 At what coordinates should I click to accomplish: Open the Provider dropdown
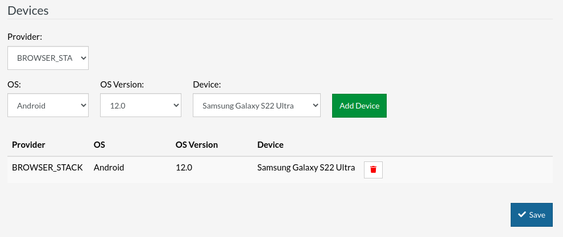pos(48,58)
